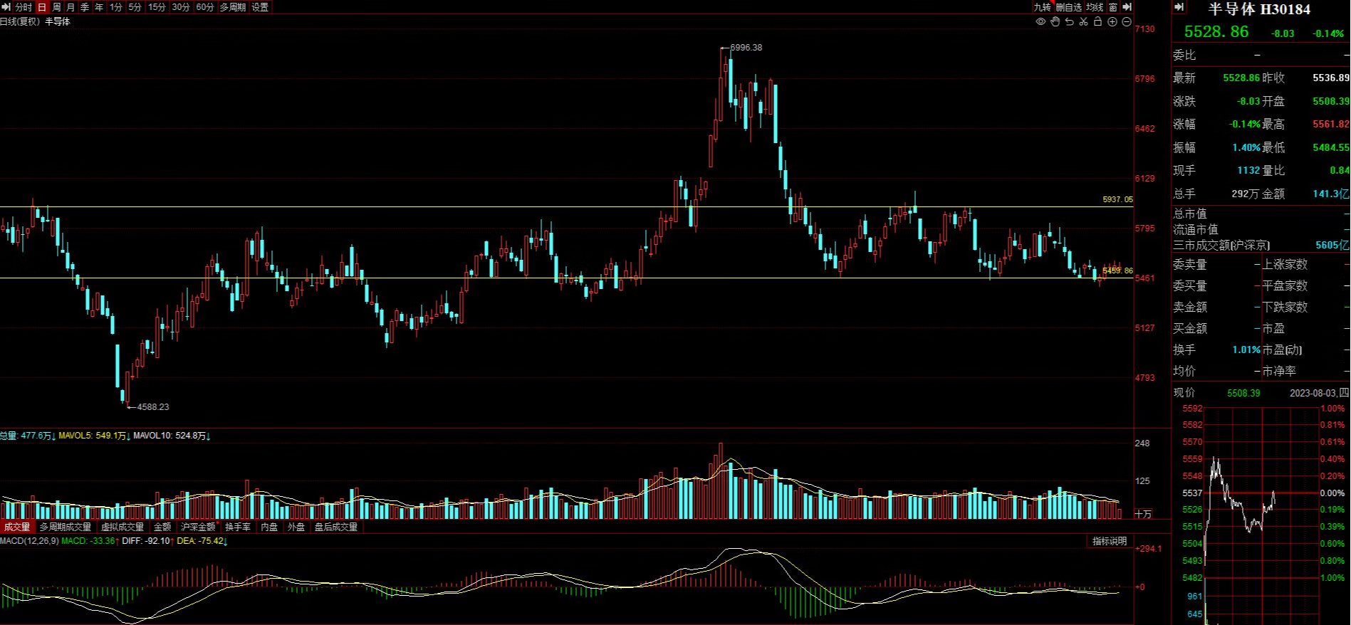This screenshot has width=1351, height=625.
Task: Select the 月 monthly period tab
Action: [71, 7]
